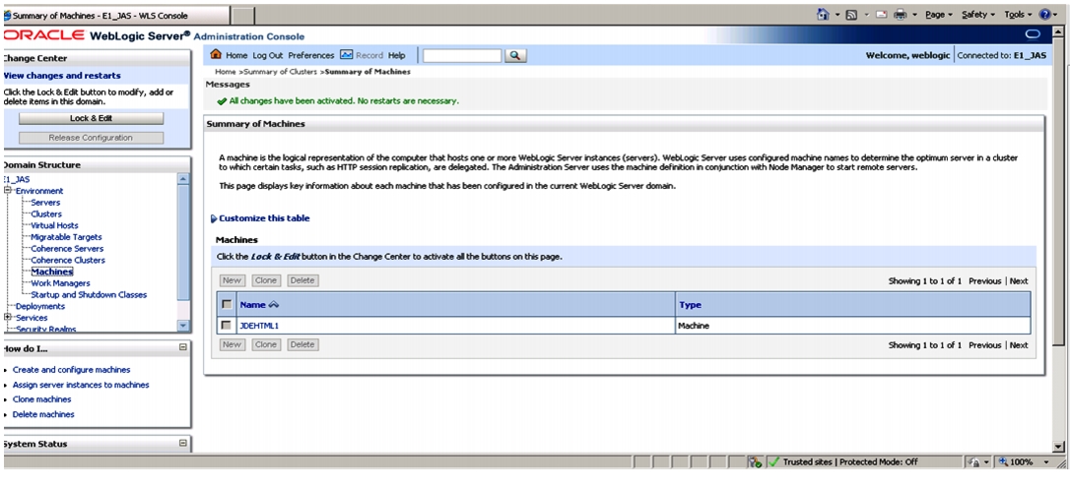Click the Oracle WebLogic Server logo
Image resolution: width=1070 pixels, height=489 pixels.
tap(97, 35)
